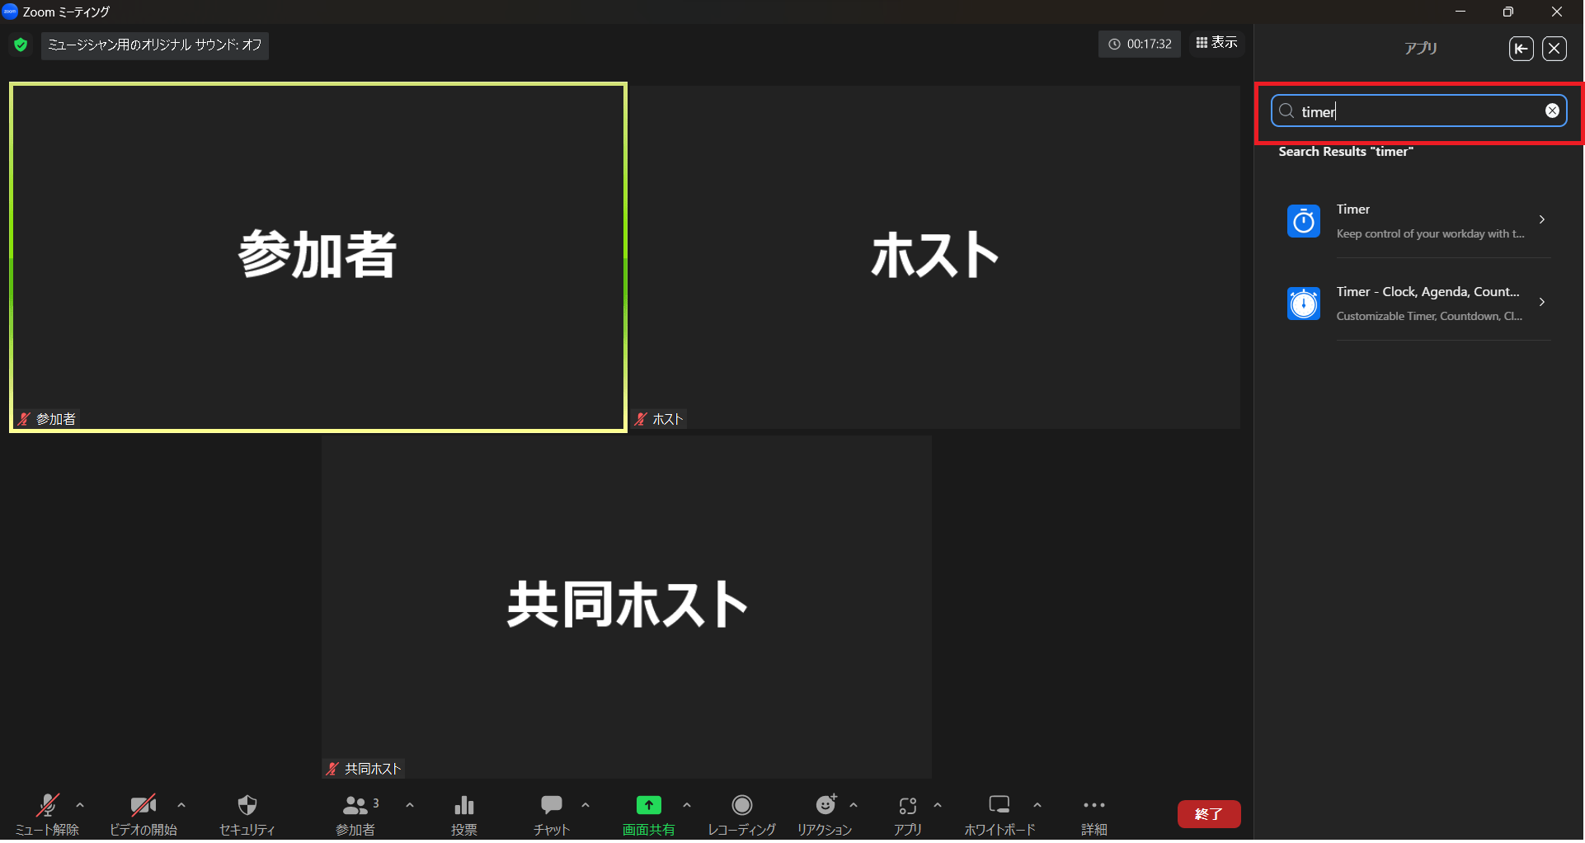This screenshot has height=843, width=1585.
Task: Toggle recording with レコーディング button
Action: (x=741, y=806)
